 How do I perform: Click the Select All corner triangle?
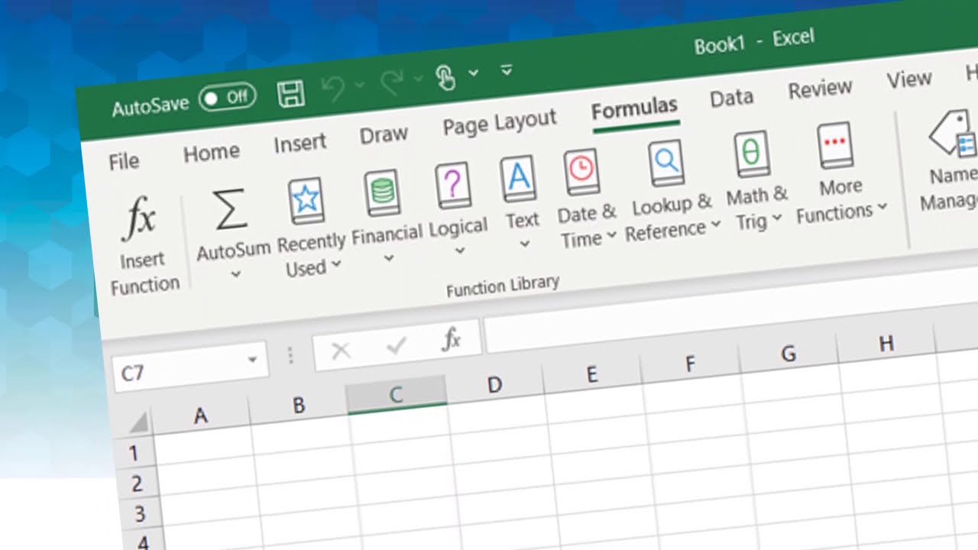point(138,422)
